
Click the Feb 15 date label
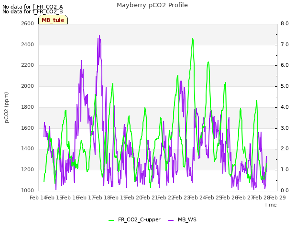coord(54,198)
